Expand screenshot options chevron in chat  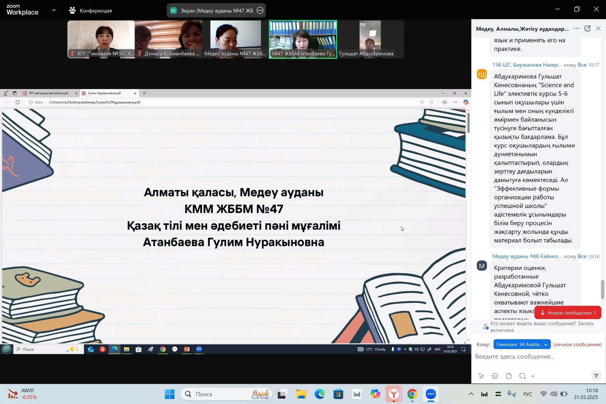coord(533,376)
